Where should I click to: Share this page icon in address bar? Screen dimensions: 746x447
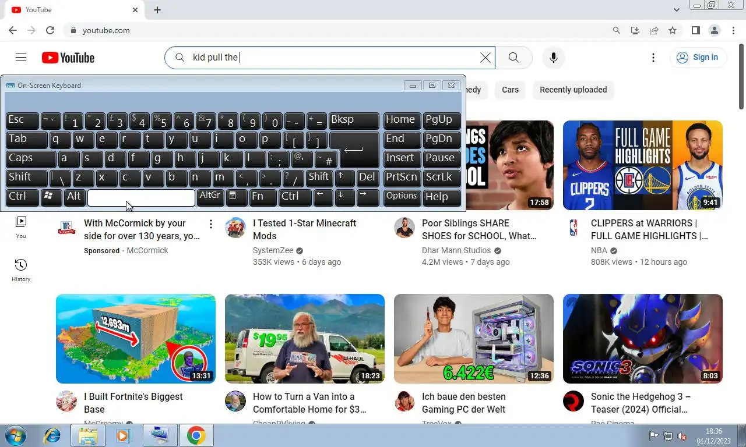654,30
